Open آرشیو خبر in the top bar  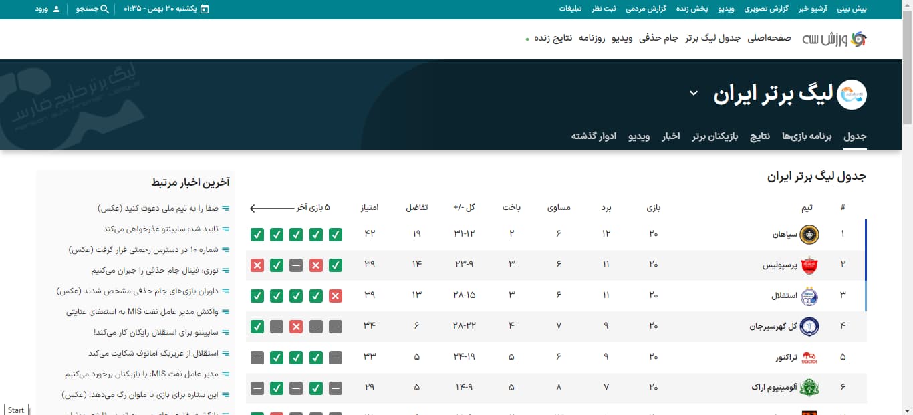click(813, 9)
